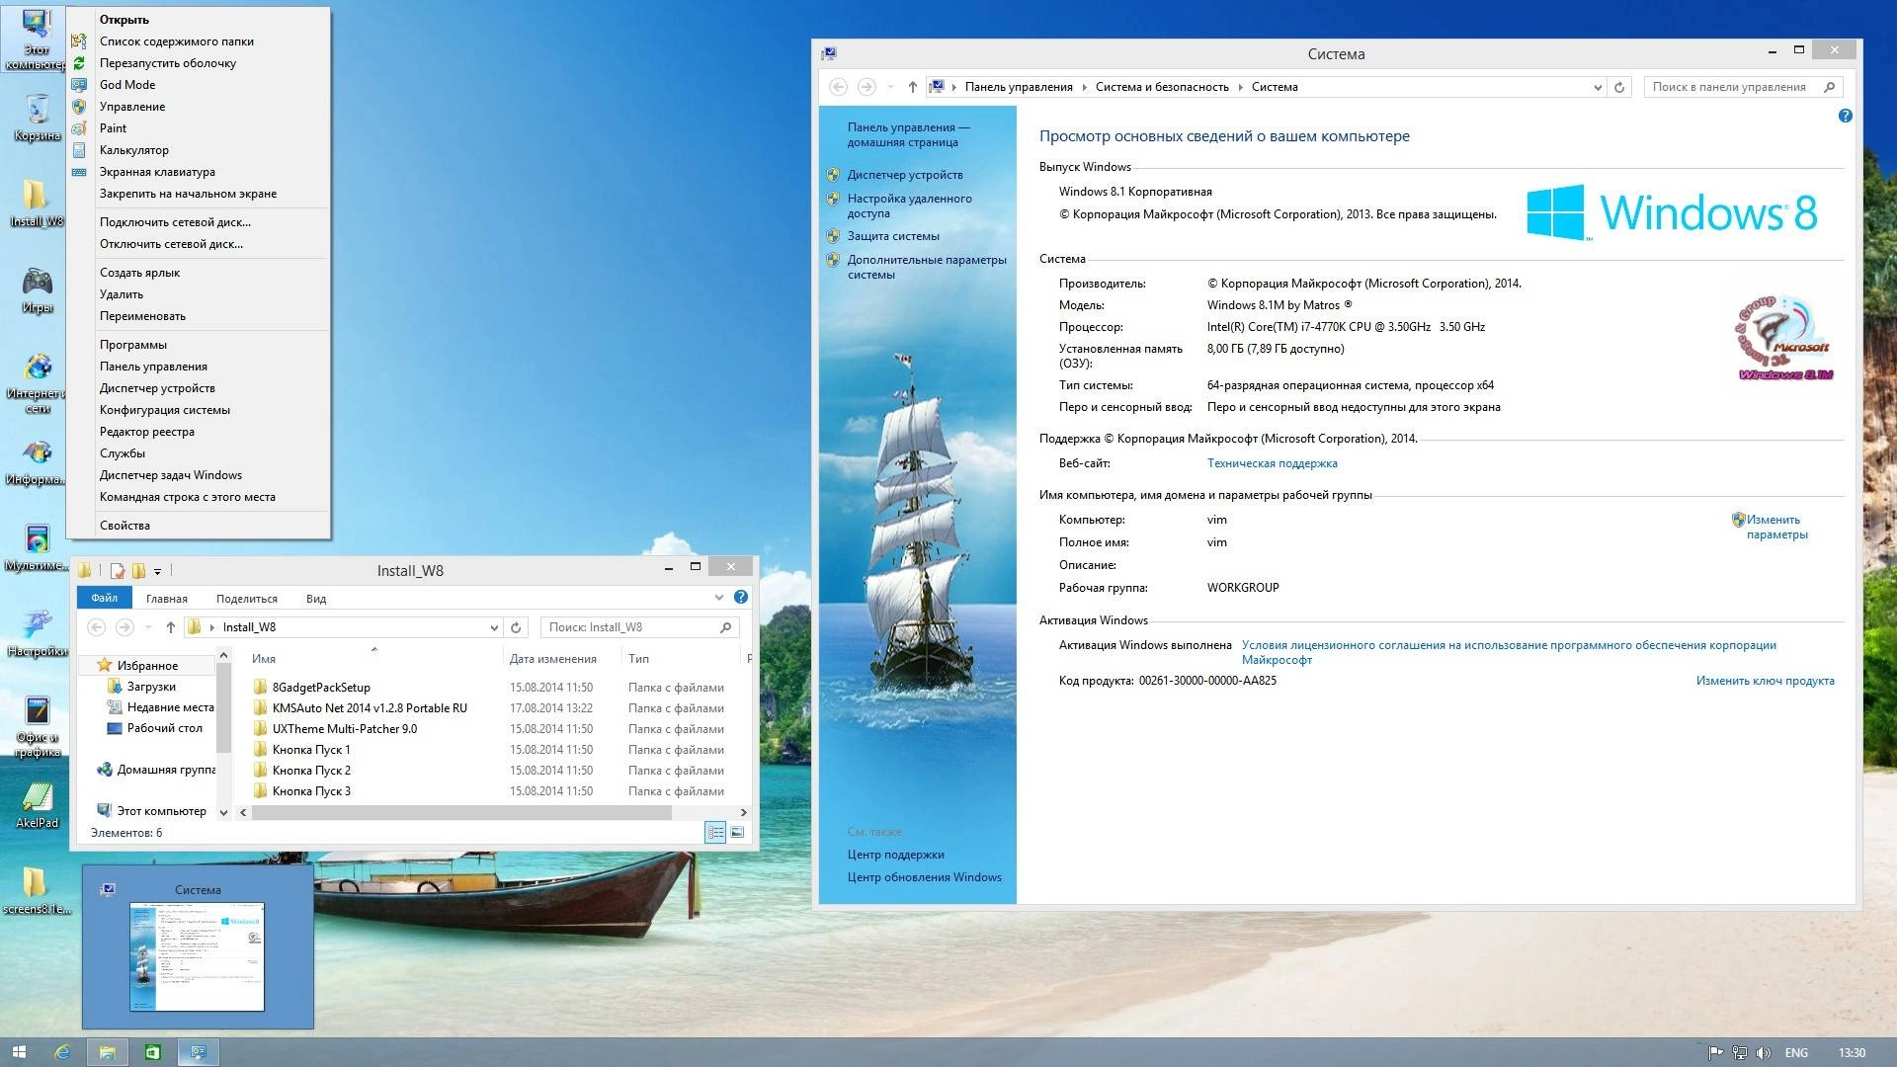This screenshot has width=1897, height=1067.
Task: Sort by Имя column header
Action: tap(375, 659)
